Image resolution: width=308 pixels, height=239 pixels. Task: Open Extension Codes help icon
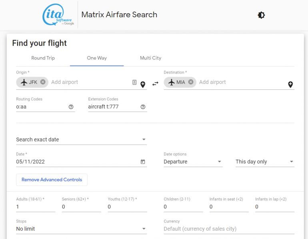pyautogui.click(x=143, y=107)
